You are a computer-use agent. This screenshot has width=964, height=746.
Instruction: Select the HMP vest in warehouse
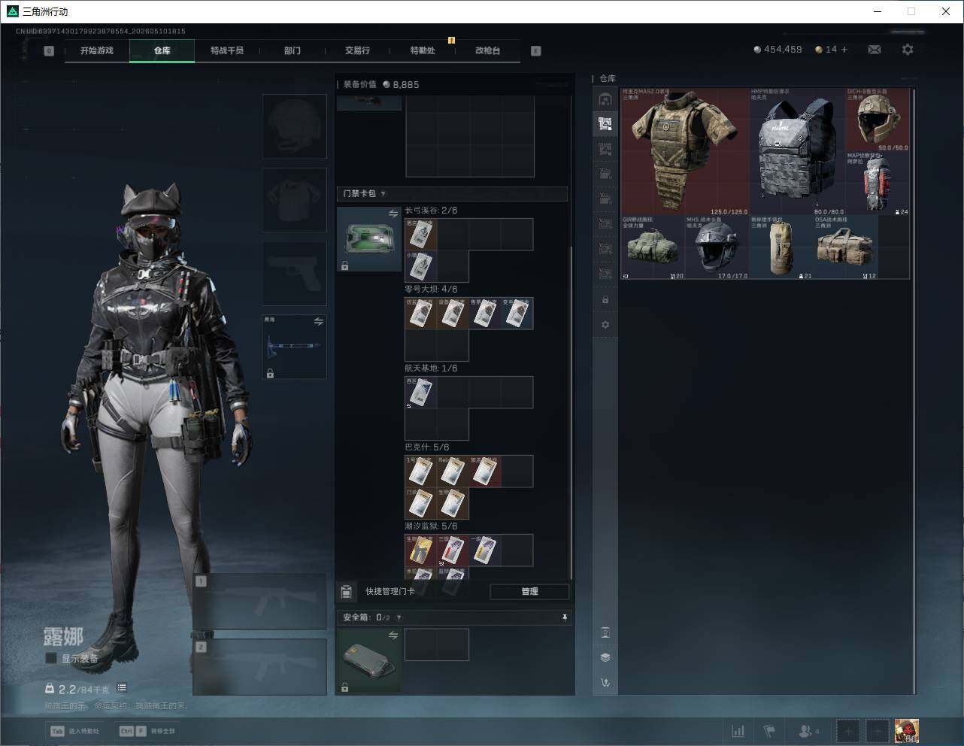pos(798,152)
